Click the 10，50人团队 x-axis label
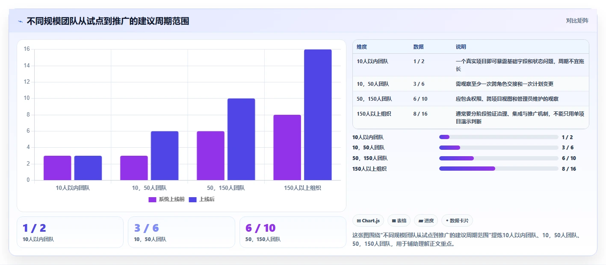Image resolution: width=606 pixels, height=265 pixels. (x=149, y=188)
